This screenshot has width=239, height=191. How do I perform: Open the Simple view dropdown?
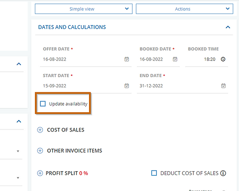(x=84, y=9)
